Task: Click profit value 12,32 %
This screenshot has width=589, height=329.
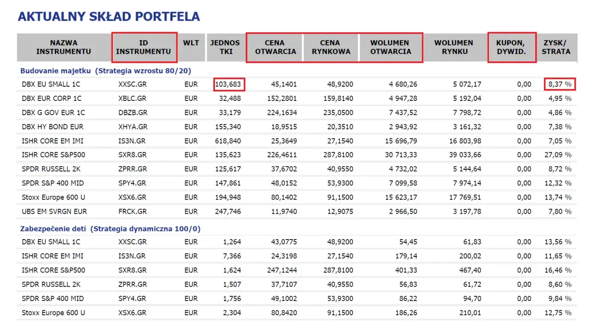Action: pyautogui.click(x=558, y=183)
